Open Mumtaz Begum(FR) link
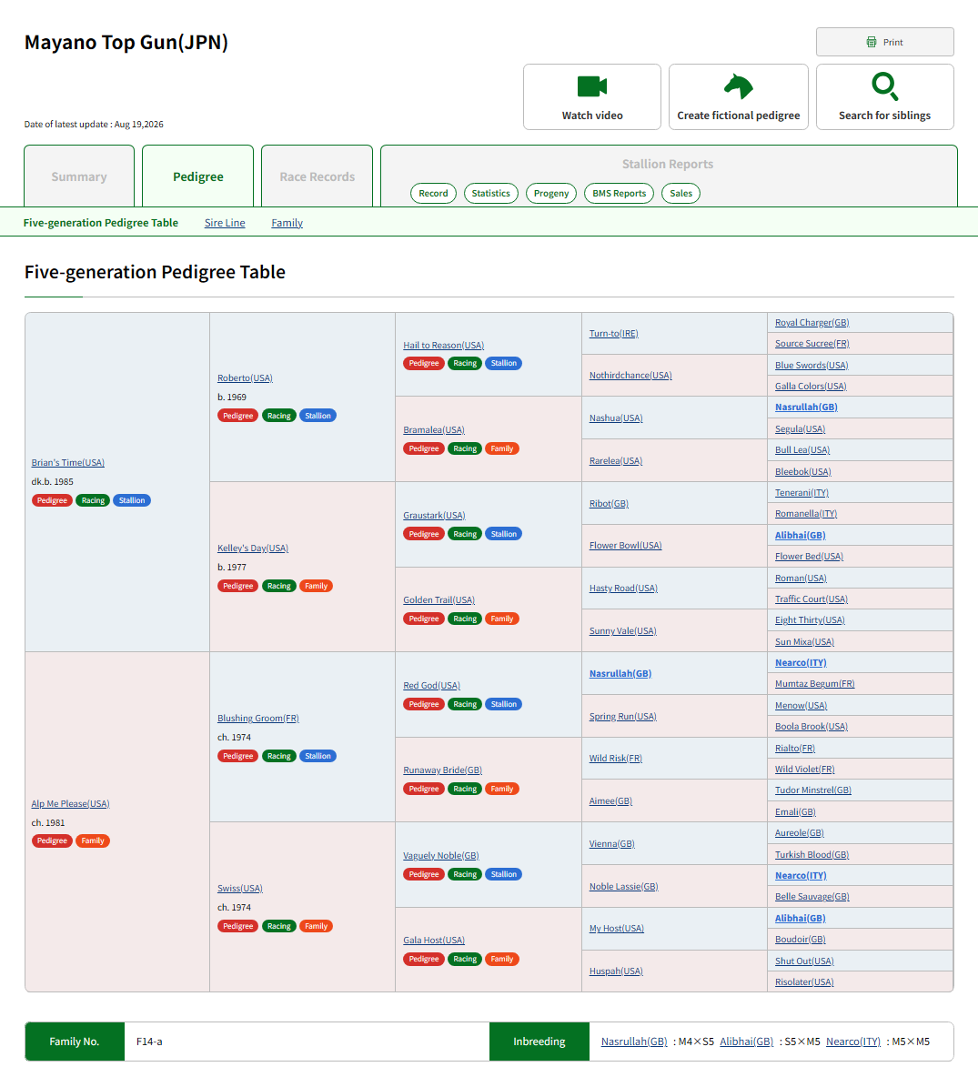This screenshot has height=1087, width=978. 814,683
